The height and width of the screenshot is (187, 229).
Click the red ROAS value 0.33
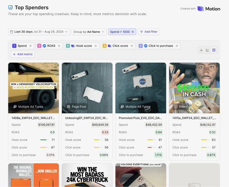105,132
